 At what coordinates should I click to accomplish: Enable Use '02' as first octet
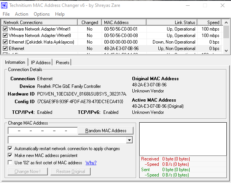point(10,162)
